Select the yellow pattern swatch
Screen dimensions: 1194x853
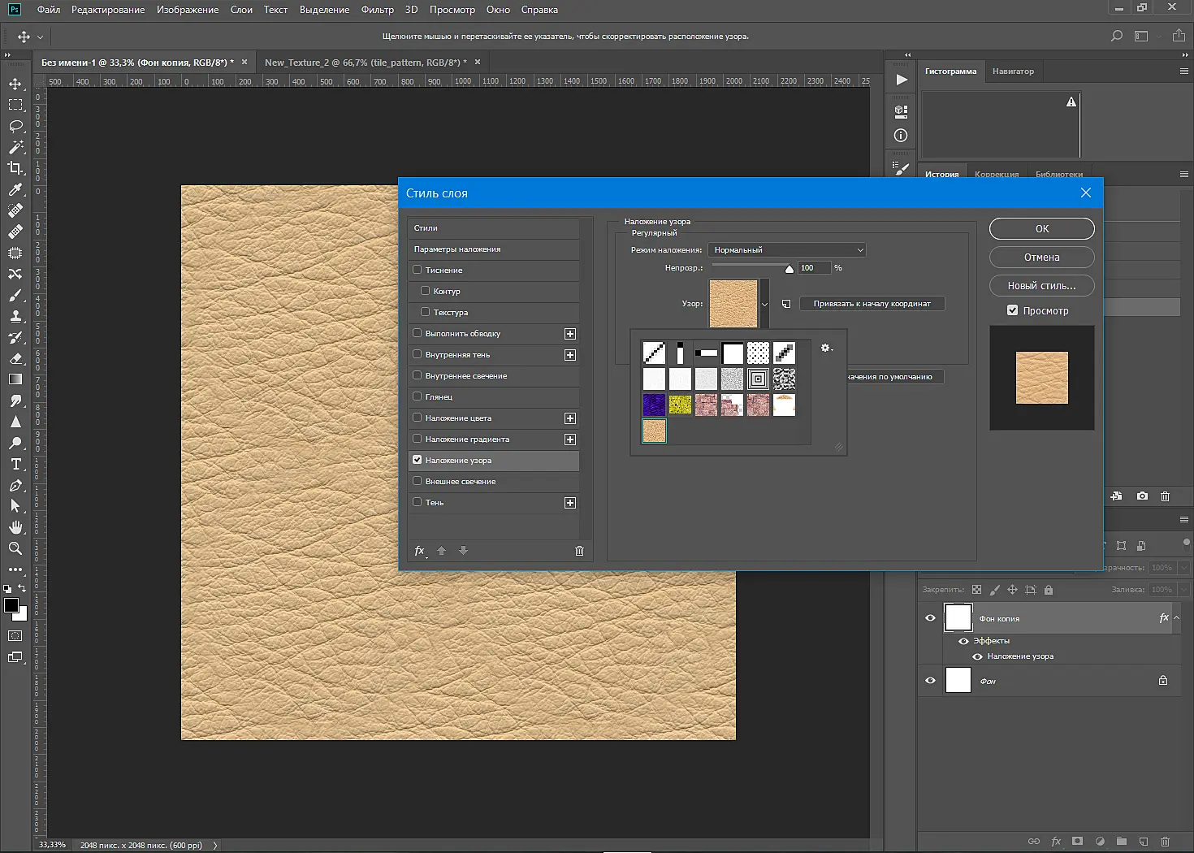pos(680,405)
